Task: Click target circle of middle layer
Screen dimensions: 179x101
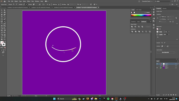Action: (x=176, y=66)
